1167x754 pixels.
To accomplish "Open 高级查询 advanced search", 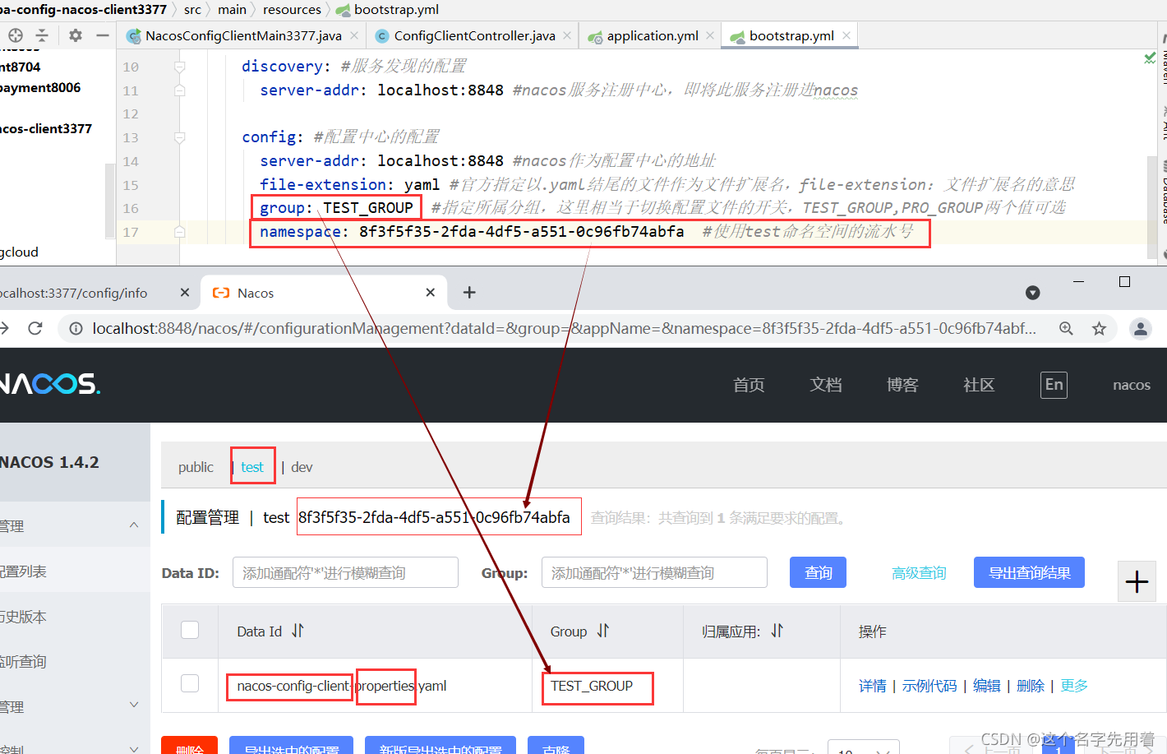I will pyautogui.click(x=919, y=573).
